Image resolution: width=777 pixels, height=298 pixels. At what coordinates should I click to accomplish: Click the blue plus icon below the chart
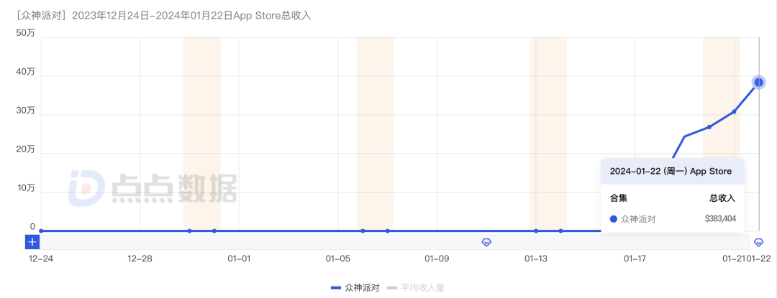[x=32, y=242]
